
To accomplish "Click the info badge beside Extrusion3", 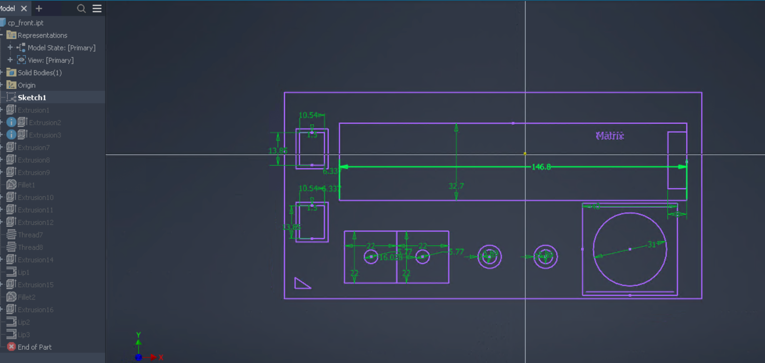I will tap(11, 135).
